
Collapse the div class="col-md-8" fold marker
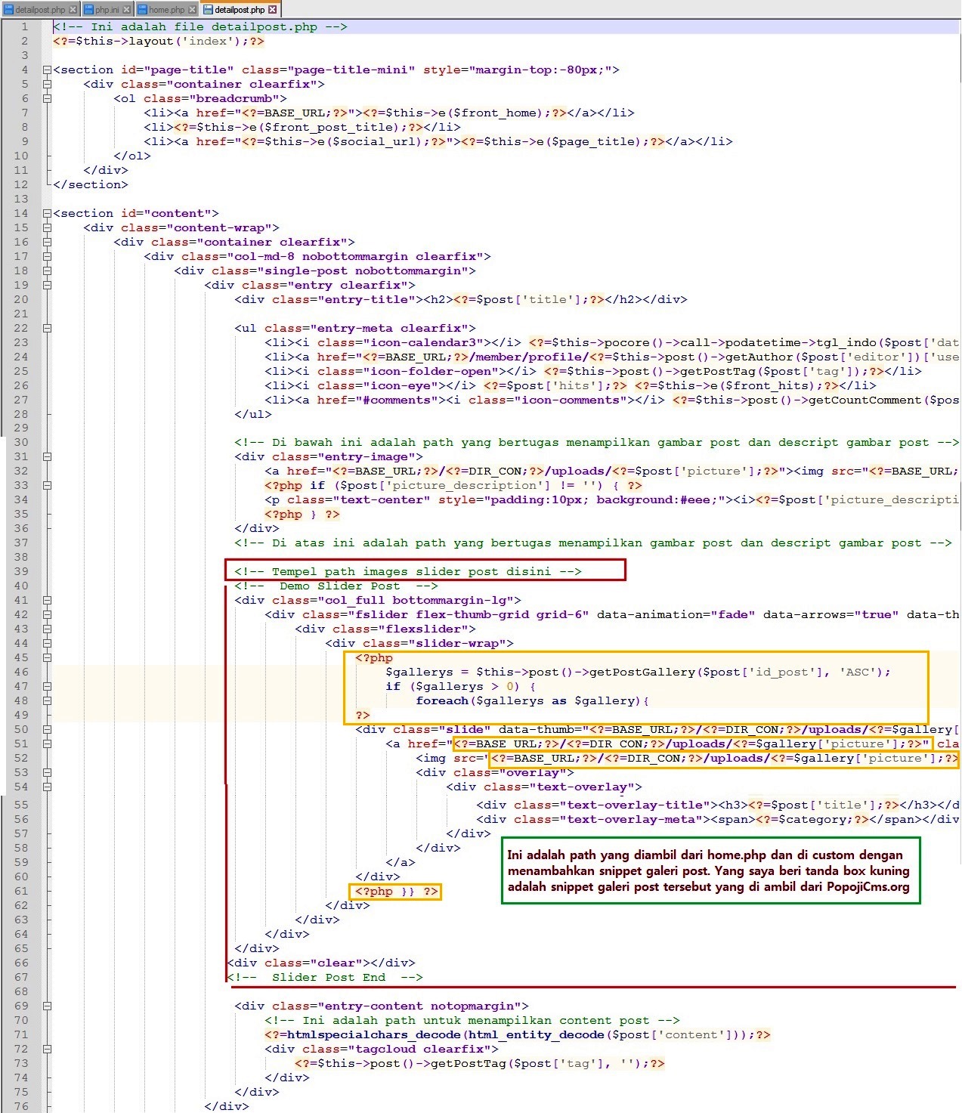click(x=47, y=256)
